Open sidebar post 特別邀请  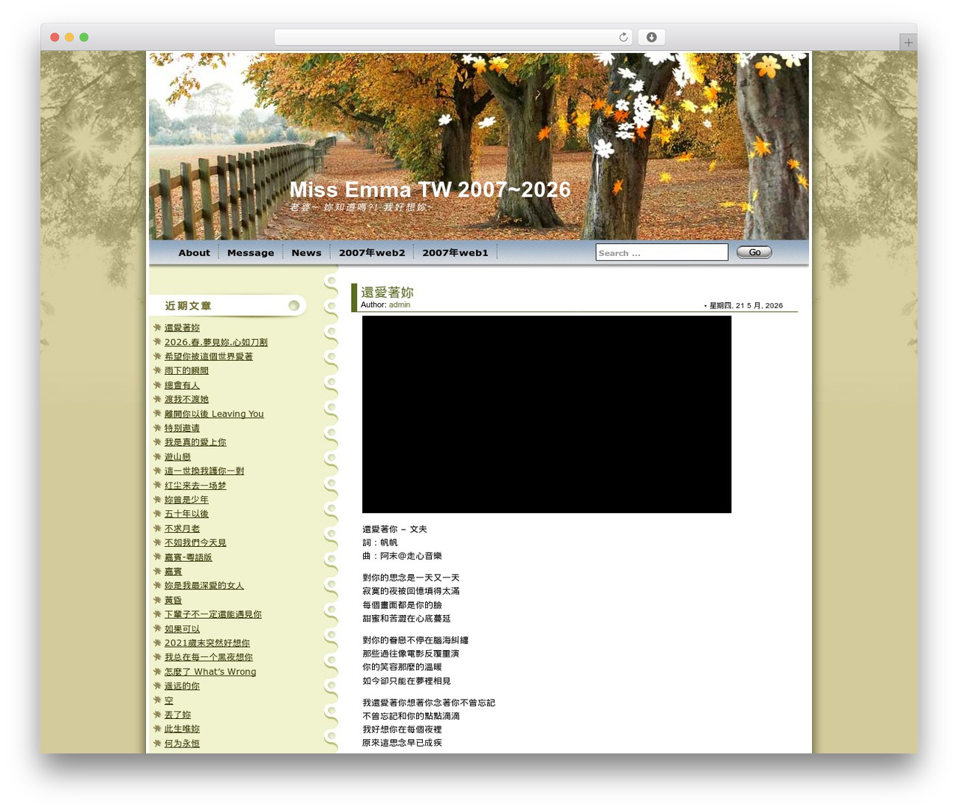182,428
